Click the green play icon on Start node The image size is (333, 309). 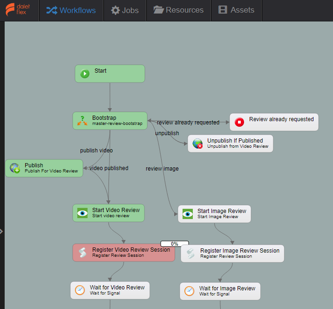[x=84, y=74]
